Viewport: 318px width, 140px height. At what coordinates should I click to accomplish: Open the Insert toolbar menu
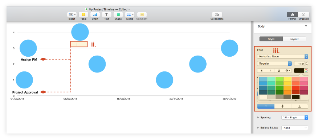[72, 14]
